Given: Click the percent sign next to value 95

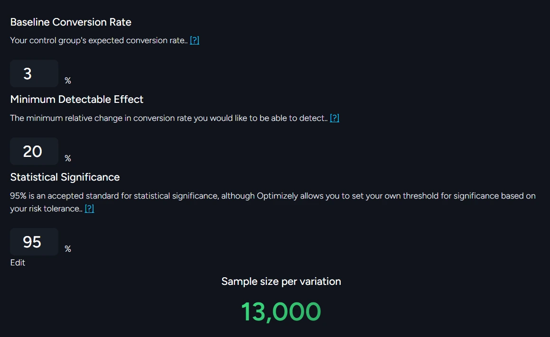Looking at the screenshot, I should coord(68,249).
